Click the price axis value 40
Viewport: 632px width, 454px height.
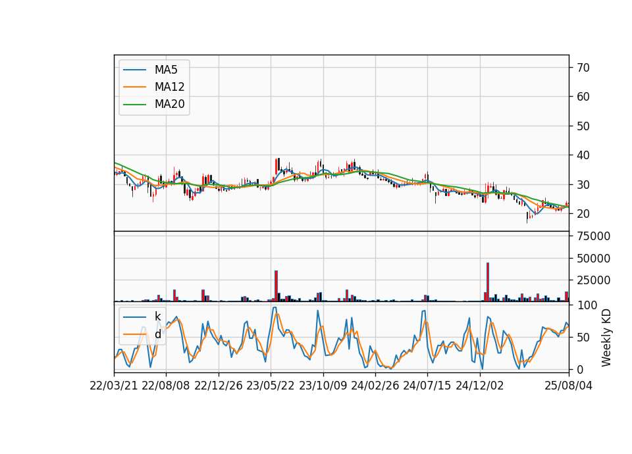[x=583, y=155]
